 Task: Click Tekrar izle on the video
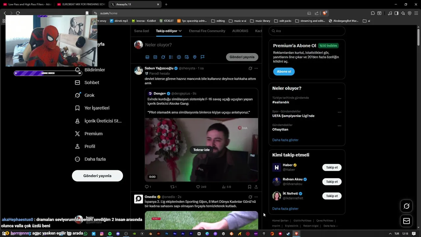[201, 150]
